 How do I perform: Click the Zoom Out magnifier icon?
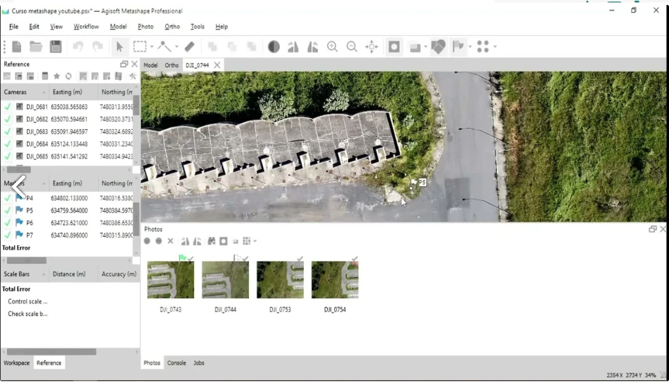pos(352,47)
